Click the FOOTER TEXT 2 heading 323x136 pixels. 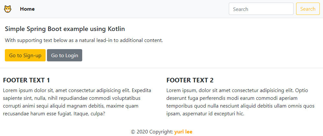(190, 80)
